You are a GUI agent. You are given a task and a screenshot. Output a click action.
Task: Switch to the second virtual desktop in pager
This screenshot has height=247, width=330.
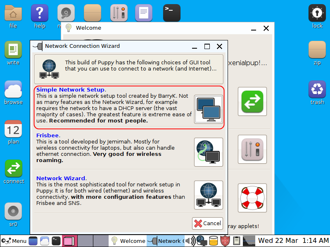(85, 241)
